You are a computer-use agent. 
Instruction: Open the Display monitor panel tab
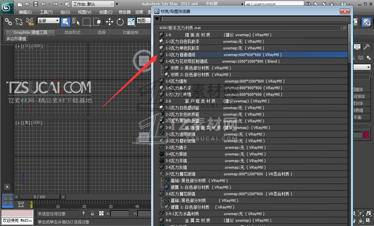pos(357,47)
